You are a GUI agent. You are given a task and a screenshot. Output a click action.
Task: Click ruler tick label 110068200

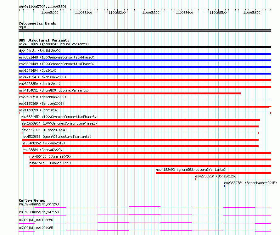pos(117,13)
